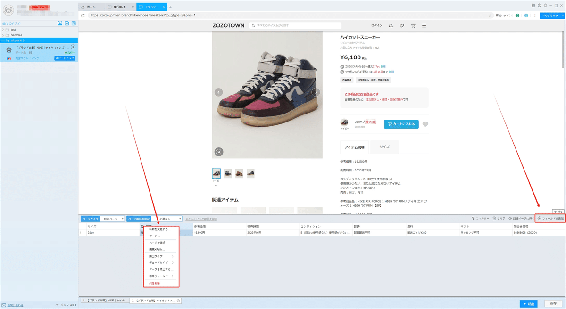566x309 pixels.
Task: Open the ページタイプ dropdown showing 詳細ページ
Action: (113, 219)
